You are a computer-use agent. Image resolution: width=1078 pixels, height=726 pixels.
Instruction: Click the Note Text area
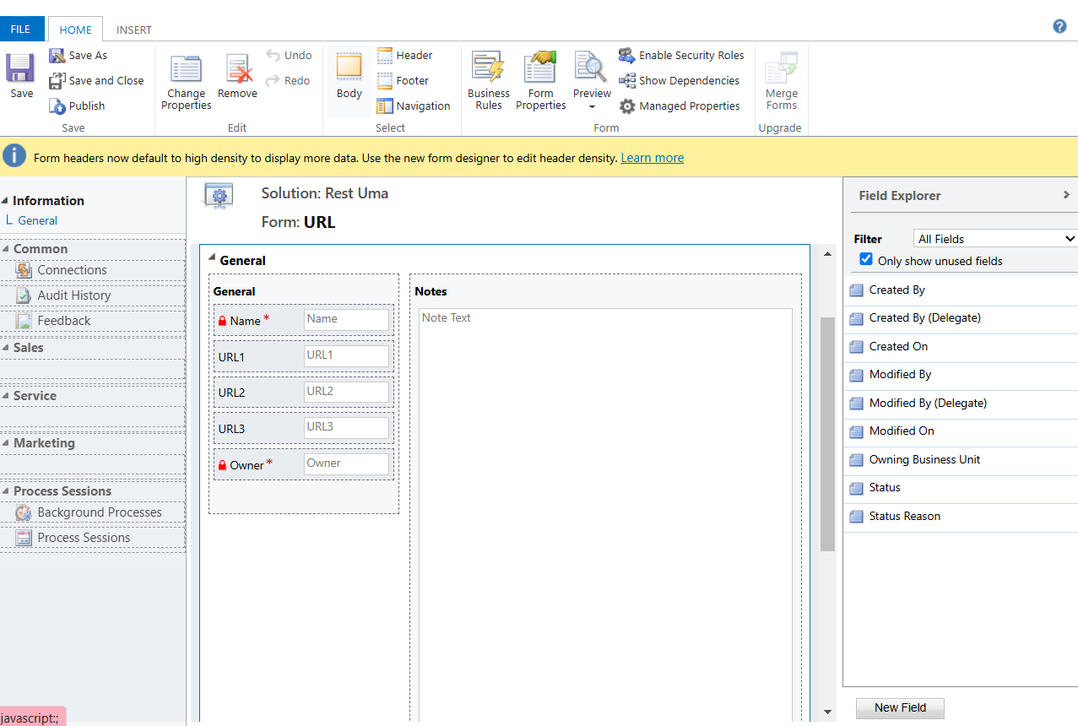click(x=605, y=515)
